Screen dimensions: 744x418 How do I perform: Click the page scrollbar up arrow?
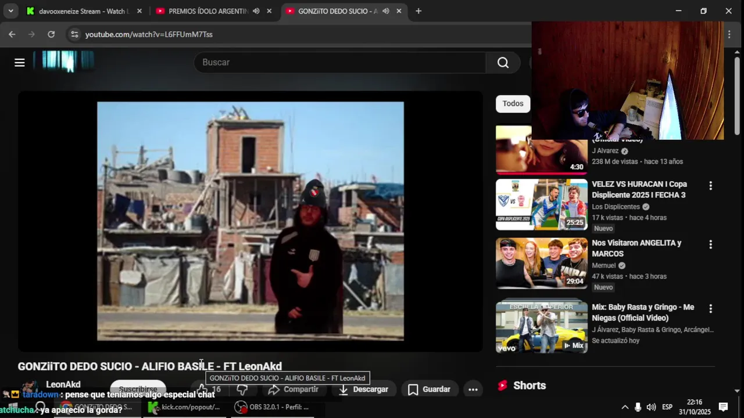click(x=738, y=53)
